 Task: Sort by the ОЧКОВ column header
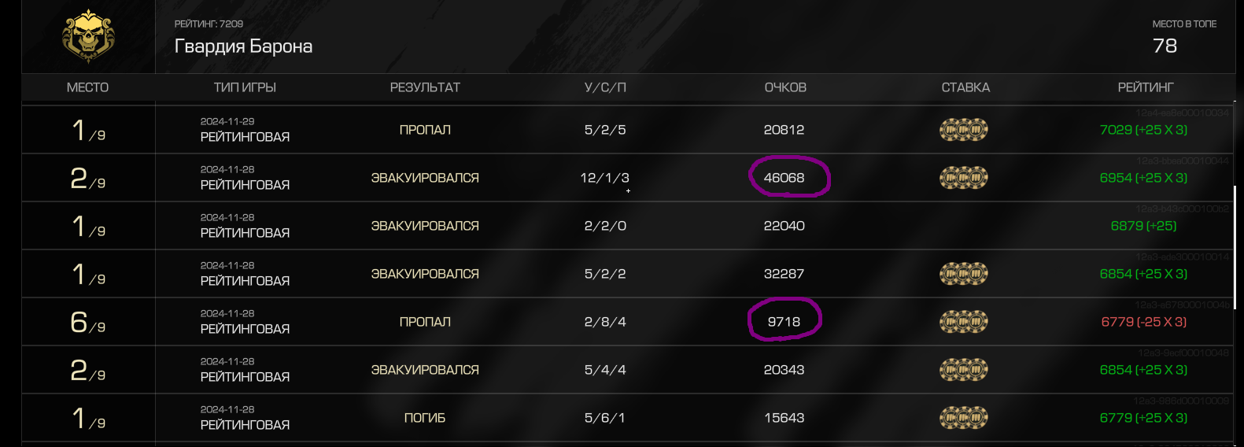click(x=785, y=87)
